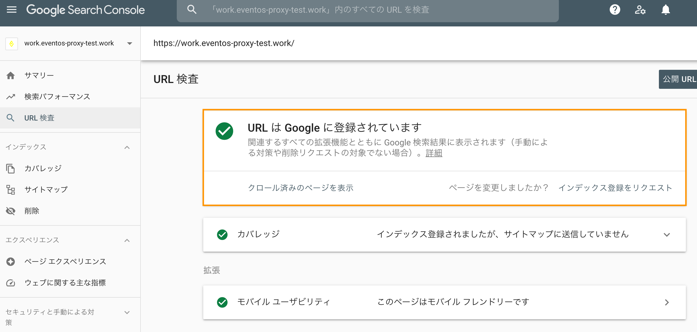Expand セキュリティと手動による対策 section
The height and width of the screenshot is (332, 697).
point(127,312)
